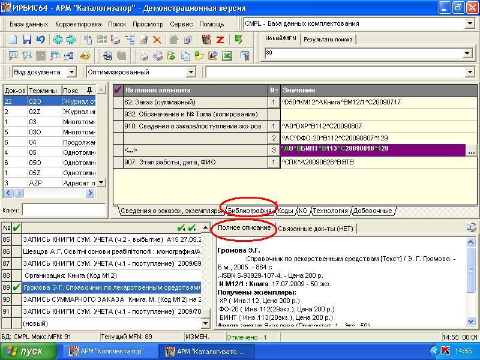Open the Результаты поиска tab
Viewport: 480px width, 360px height.
point(328,40)
